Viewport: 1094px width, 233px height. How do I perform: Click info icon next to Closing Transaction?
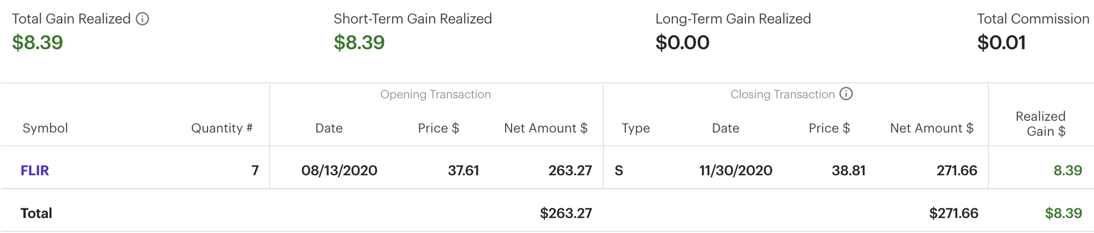846,94
